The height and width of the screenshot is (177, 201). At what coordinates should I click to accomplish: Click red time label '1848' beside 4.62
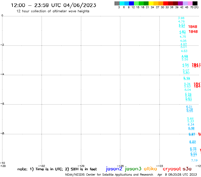pos(193,27)
